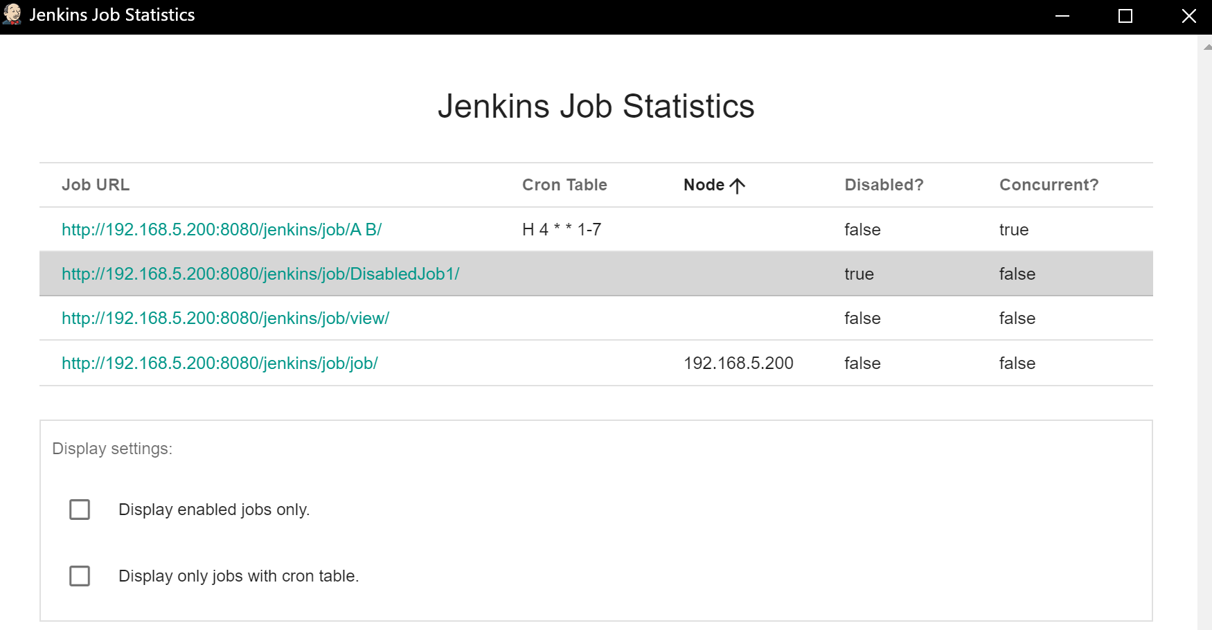Click Disabled value false in A B row
Viewport: 1212px width, 630px height.
click(x=862, y=230)
